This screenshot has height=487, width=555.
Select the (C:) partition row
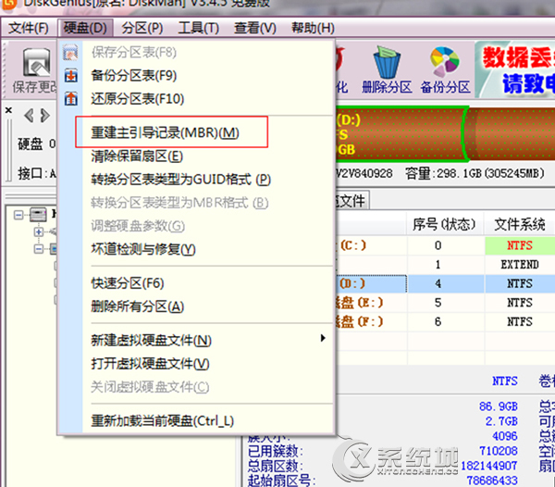445,245
